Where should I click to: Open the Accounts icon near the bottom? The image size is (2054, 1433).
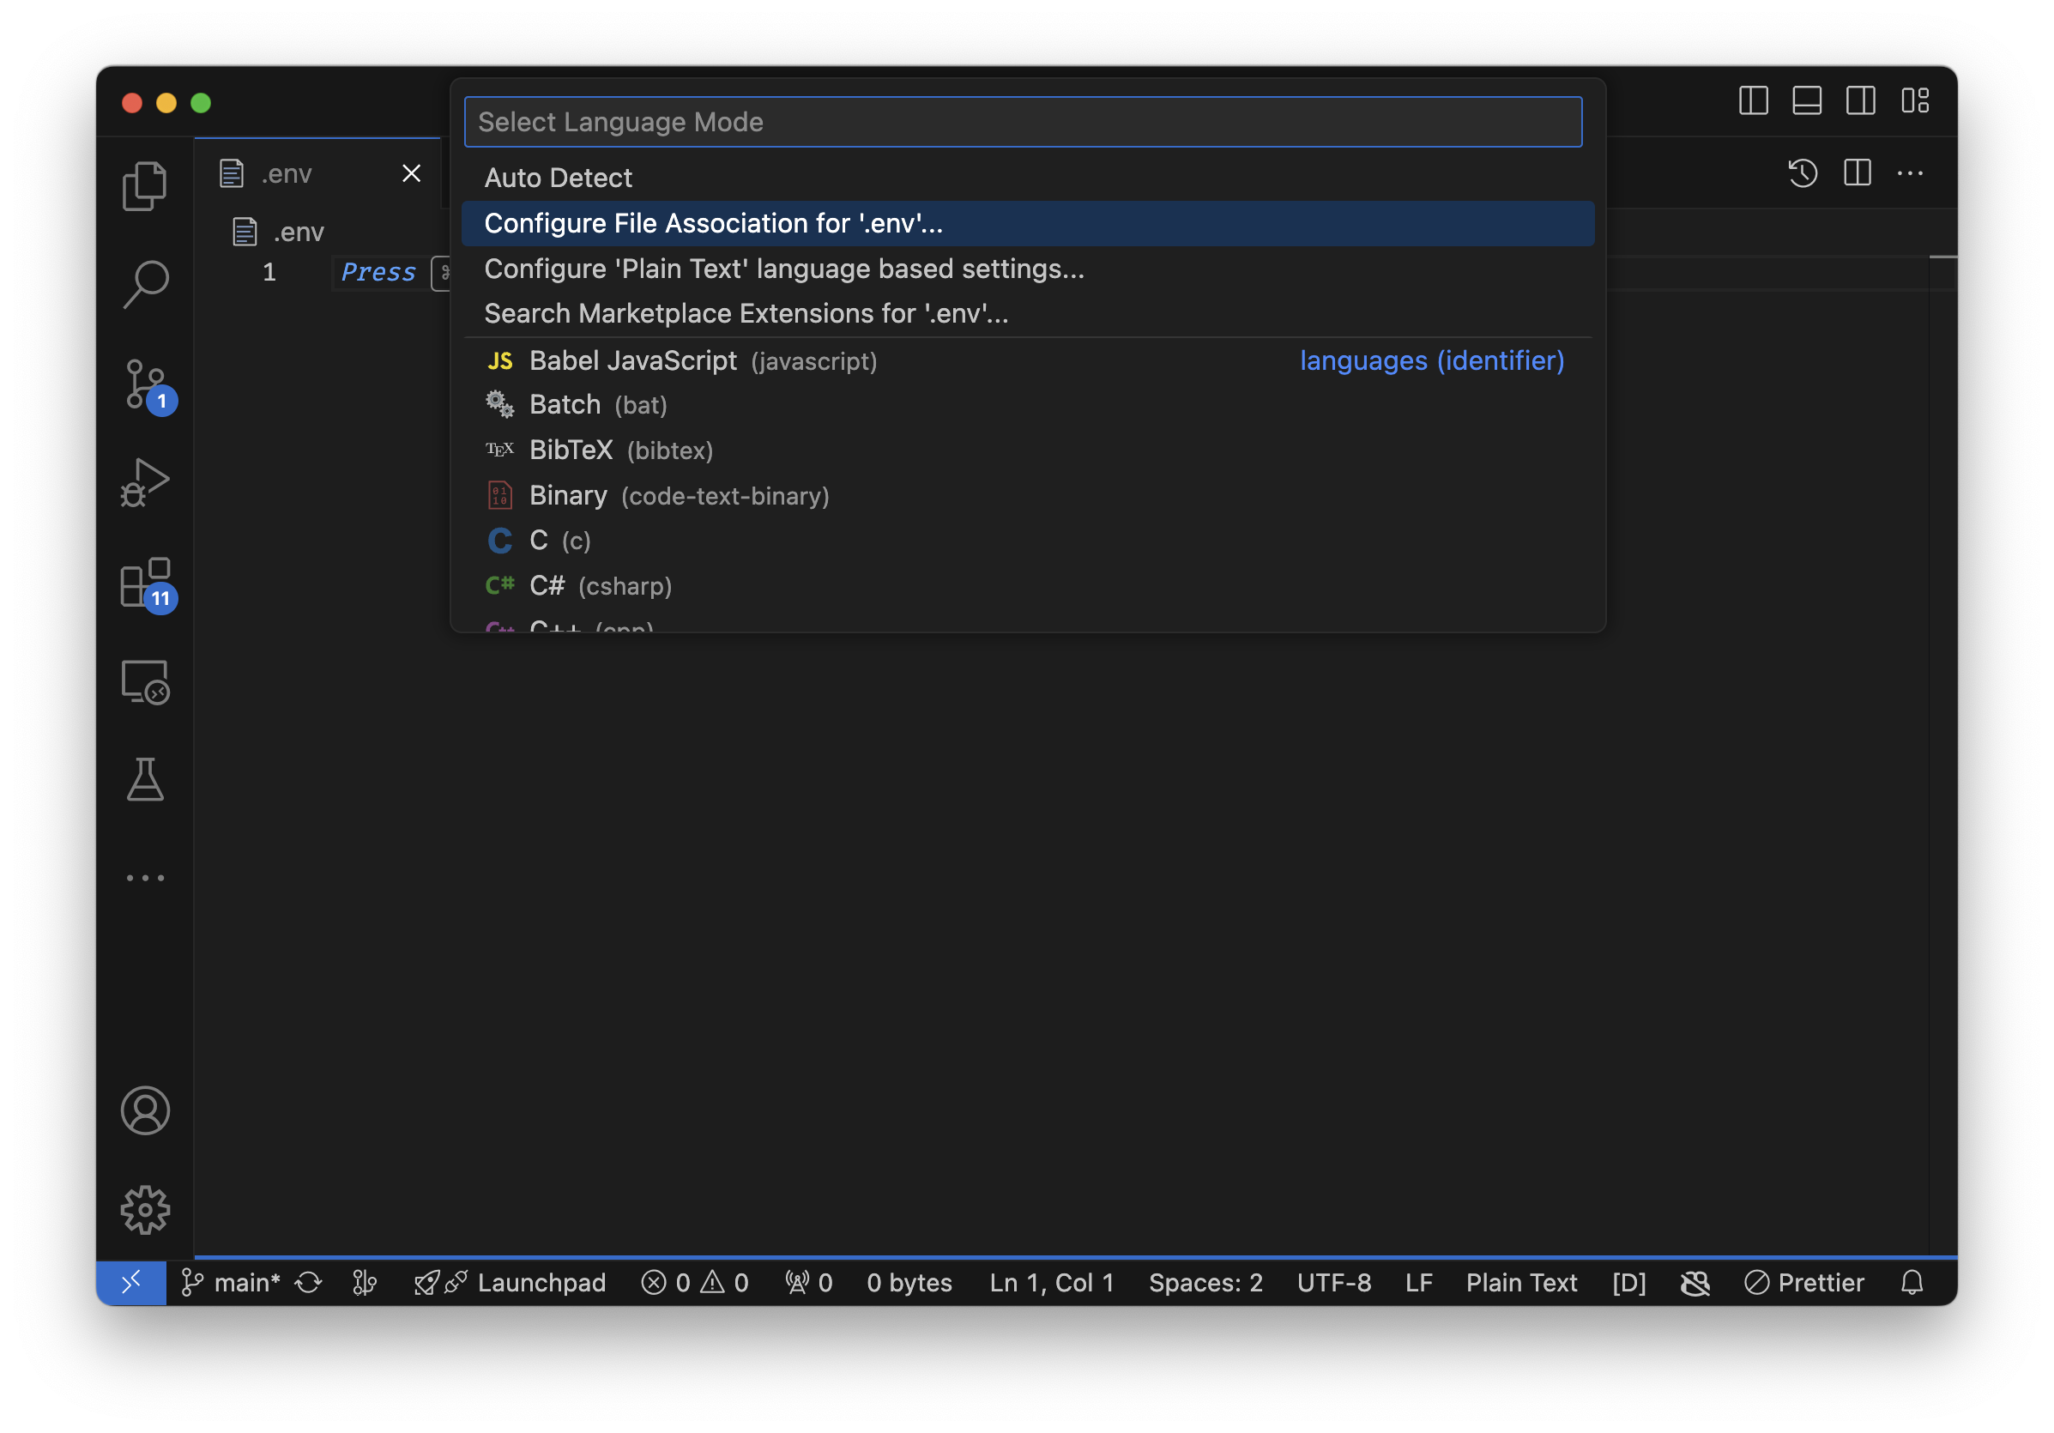[x=144, y=1111]
